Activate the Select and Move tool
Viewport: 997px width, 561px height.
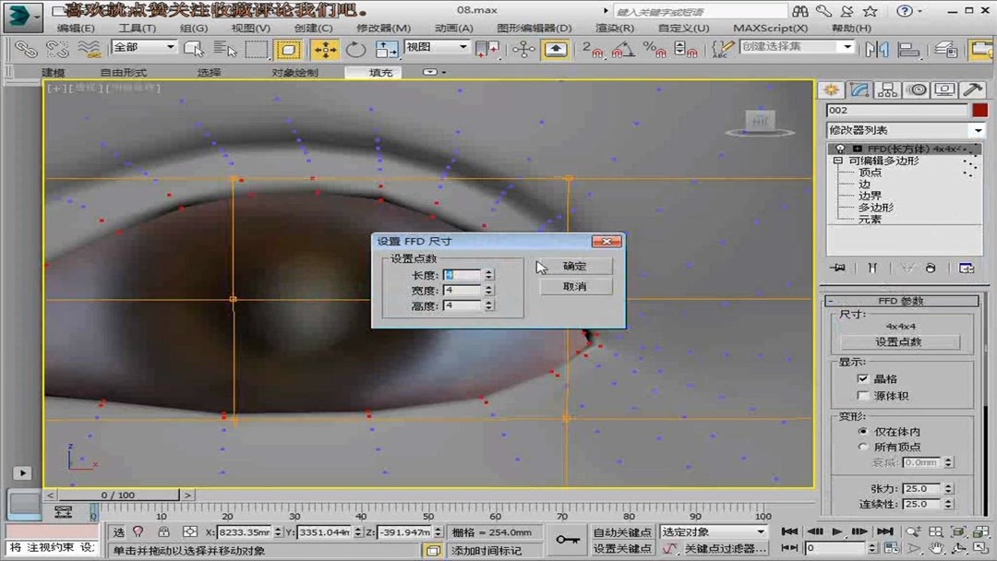click(326, 49)
